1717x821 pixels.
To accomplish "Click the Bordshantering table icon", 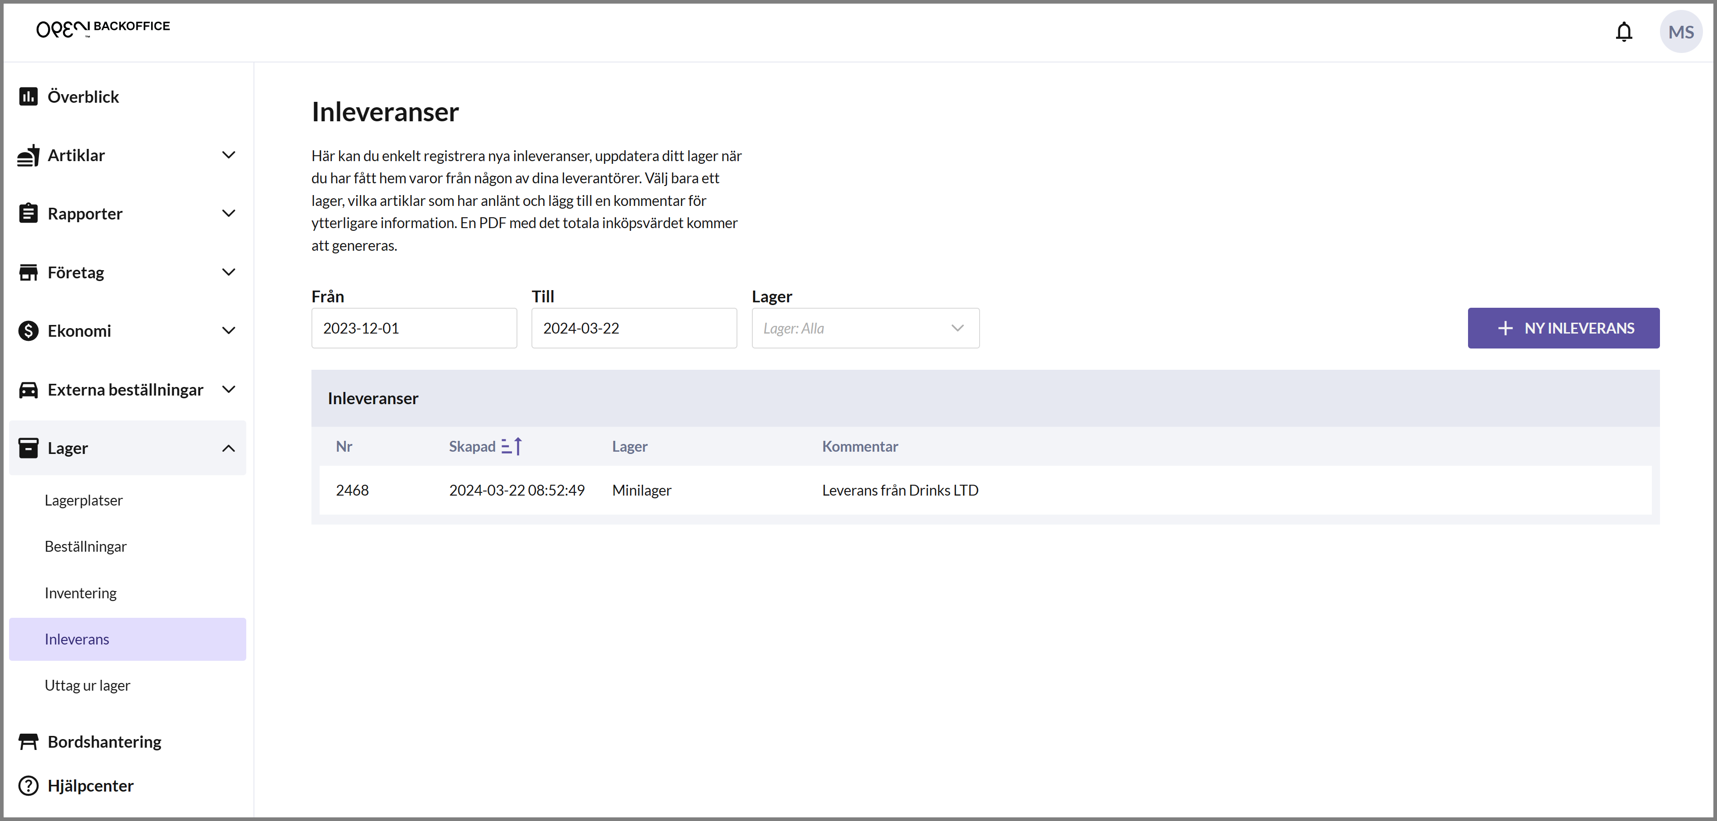I will click(x=28, y=742).
